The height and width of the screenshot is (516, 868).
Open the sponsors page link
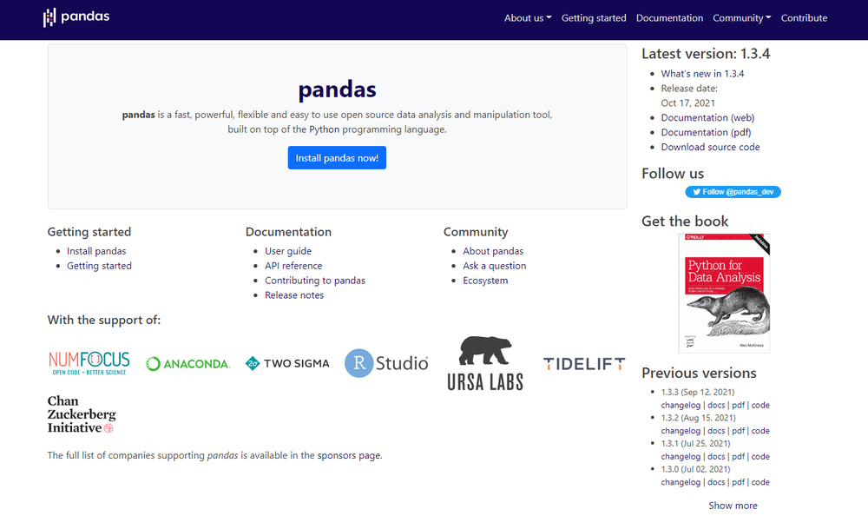[x=349, y=455]
